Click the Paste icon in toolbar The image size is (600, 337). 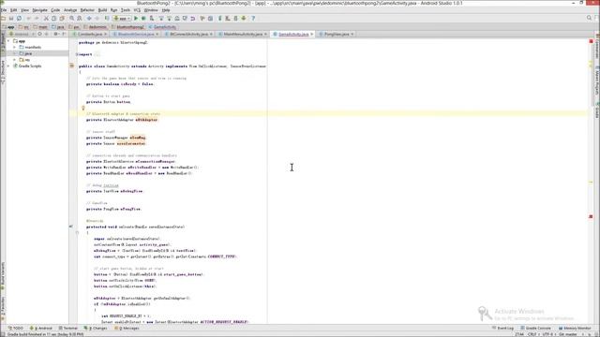[62, 19]
